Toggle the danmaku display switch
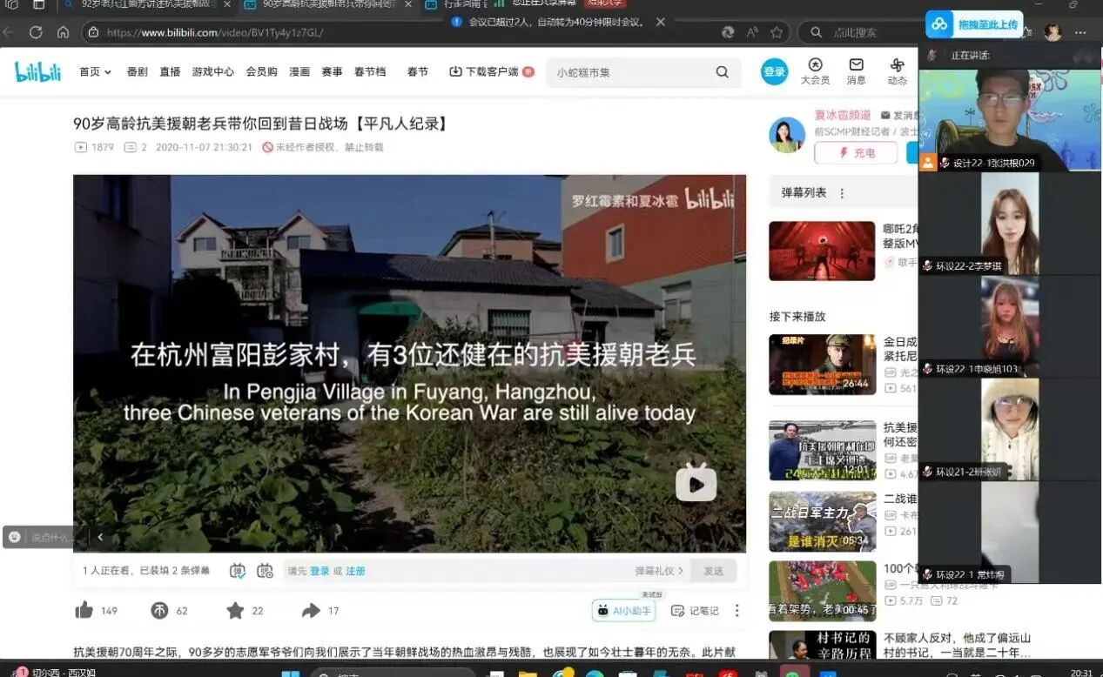1103x677 pixels. coord(238,571)
